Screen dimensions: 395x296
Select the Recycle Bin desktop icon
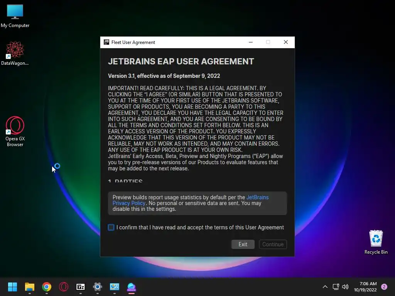tap(376, 242)
